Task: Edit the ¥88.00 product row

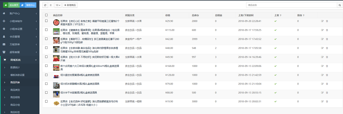Action: [x=322, y=93]
